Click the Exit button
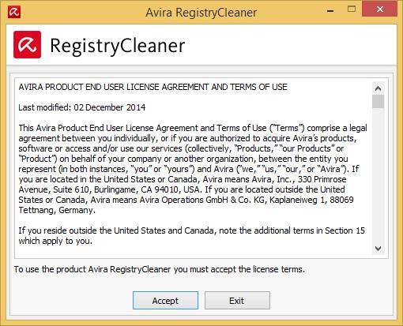403x326 pixels. click(237, 300)
